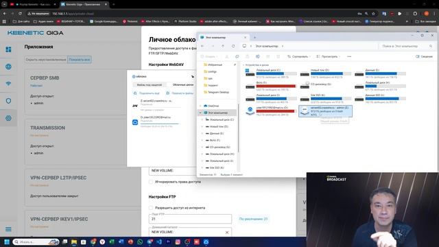The height and width of the screenshot is (247, 439).
Task: Click the FTP port input field
Action: [190, 219]
